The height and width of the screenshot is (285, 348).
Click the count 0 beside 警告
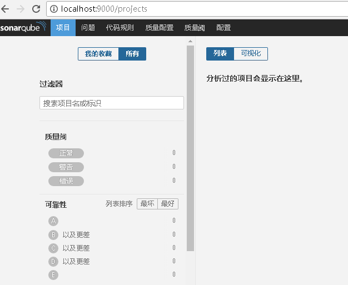[174, 166]
